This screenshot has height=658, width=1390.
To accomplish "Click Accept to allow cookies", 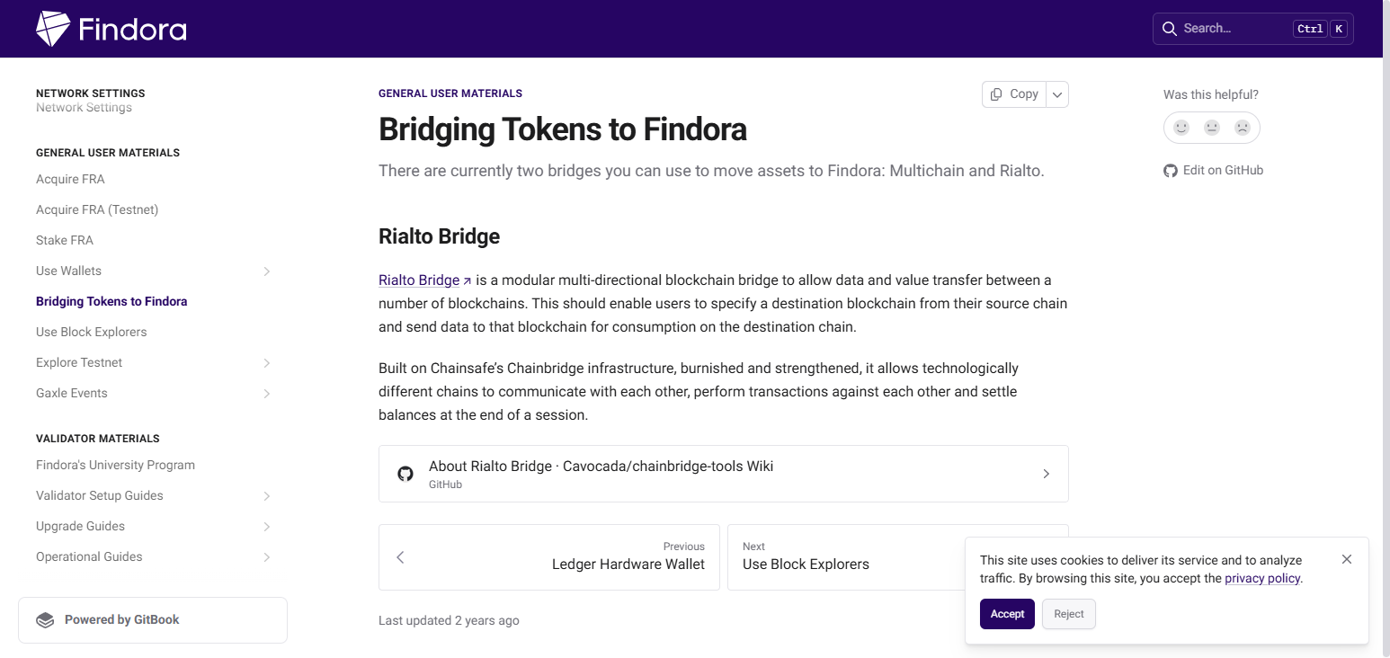I will coord(1007,613).
